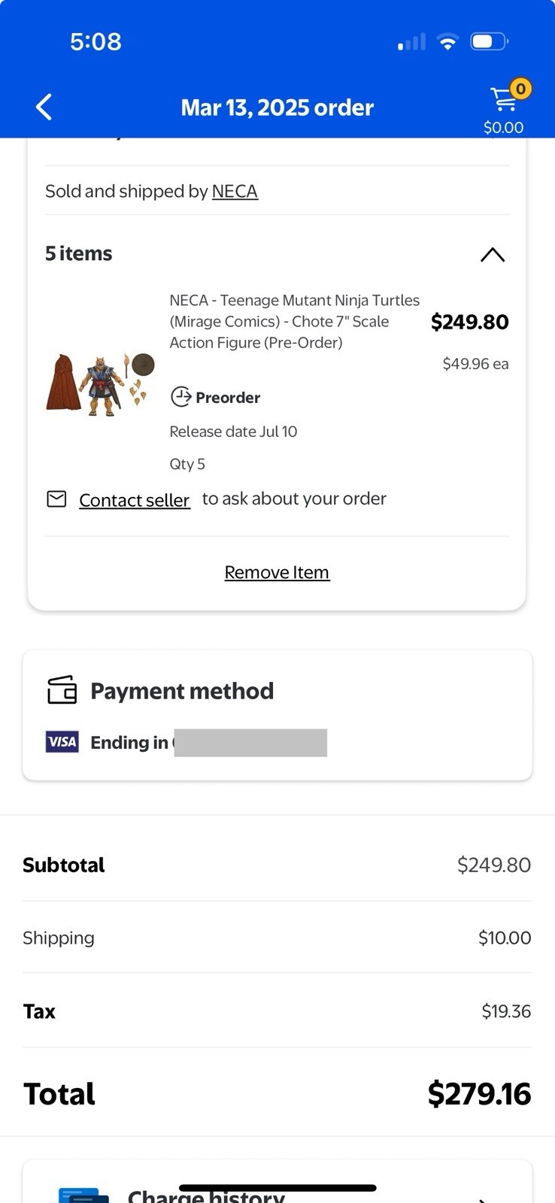Tap the Visa card logo

tap(62, 742)
